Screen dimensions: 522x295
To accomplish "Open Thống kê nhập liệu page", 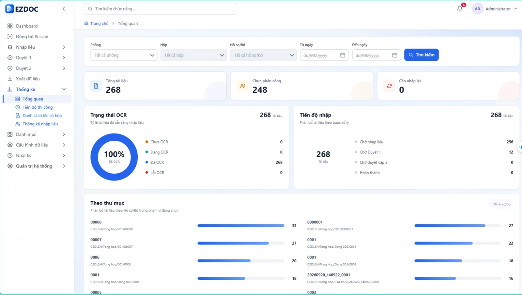I will pos(37,124).
